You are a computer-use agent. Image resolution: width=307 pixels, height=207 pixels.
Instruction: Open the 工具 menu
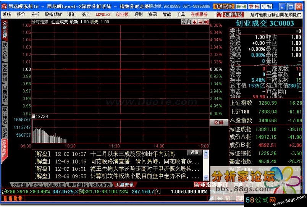coord(181,14)
